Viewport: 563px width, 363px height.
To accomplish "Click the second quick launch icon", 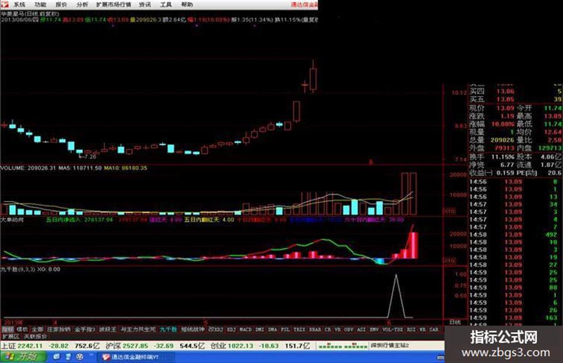I will point(69,357).
